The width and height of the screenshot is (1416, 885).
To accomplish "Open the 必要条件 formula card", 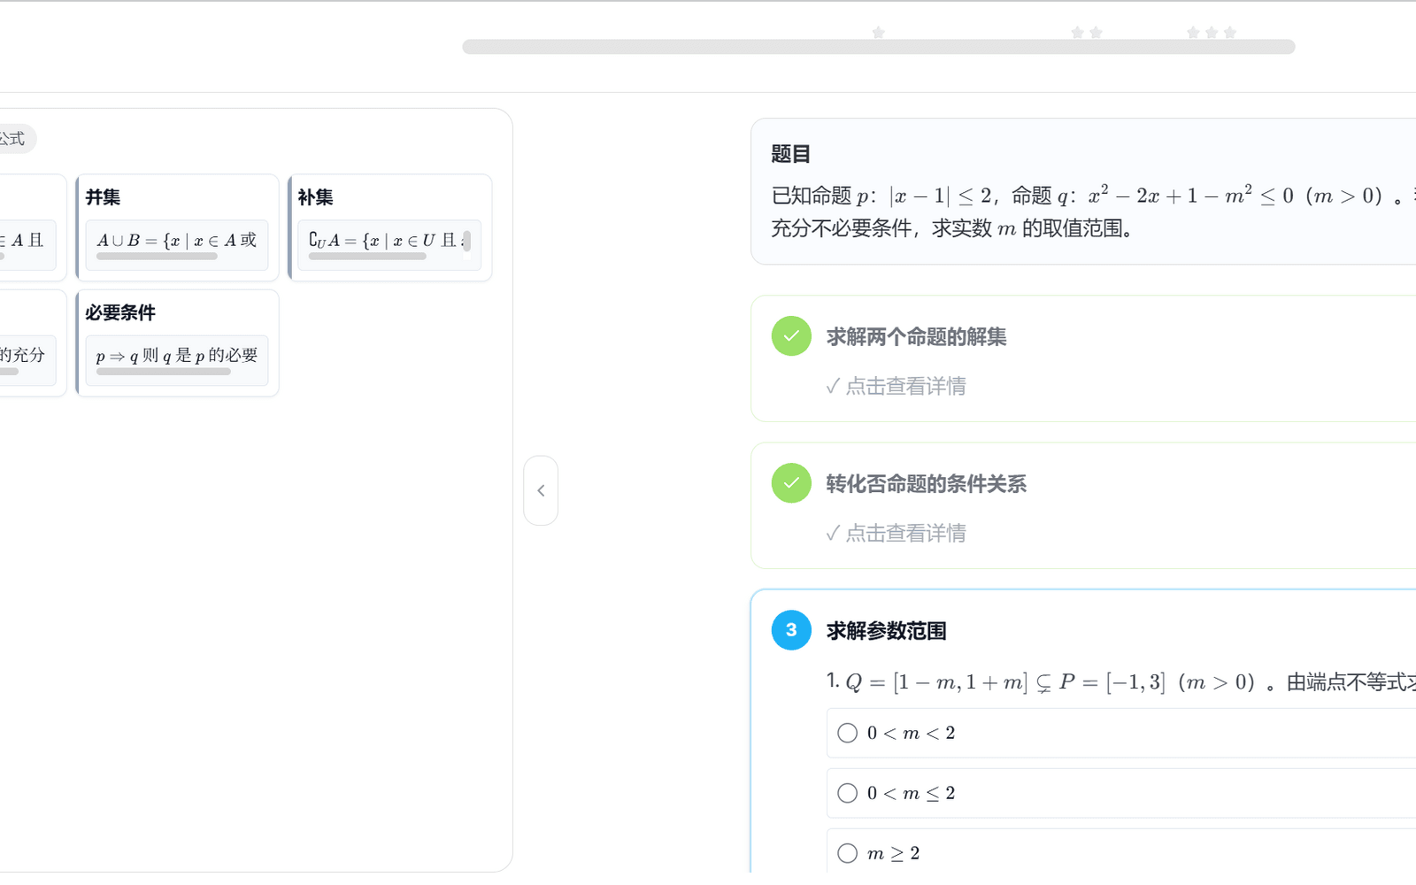I will coord(178,343).
